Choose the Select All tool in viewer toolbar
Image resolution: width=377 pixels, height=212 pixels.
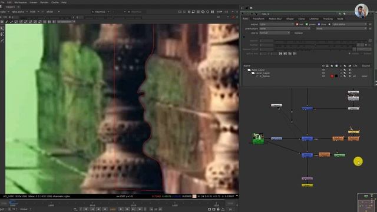coord(2,29)
